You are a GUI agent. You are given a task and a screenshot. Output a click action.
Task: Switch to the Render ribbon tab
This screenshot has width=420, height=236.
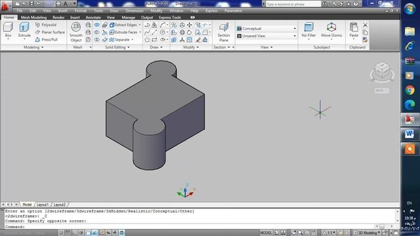(x=58, y=18)
